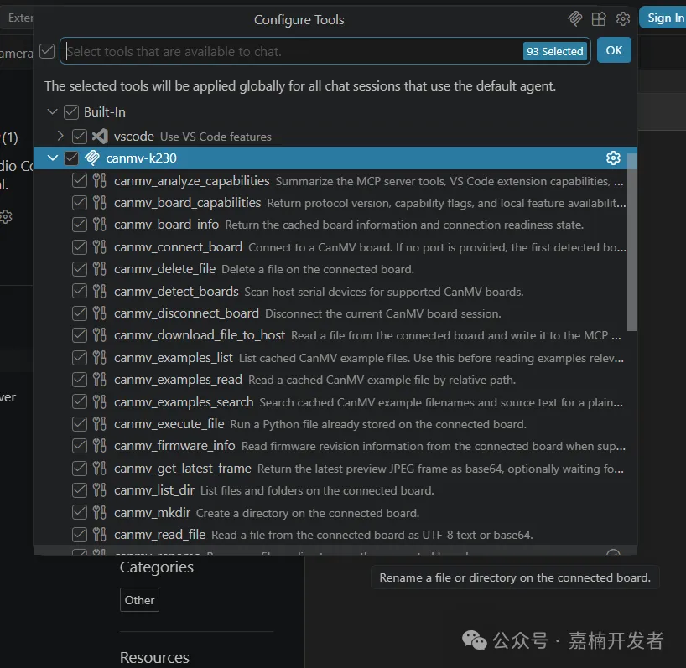The height and width of the screenshot is (668, 686).
Task: Click tool icon next to canmv_read_file
Action: coord(99,534)
